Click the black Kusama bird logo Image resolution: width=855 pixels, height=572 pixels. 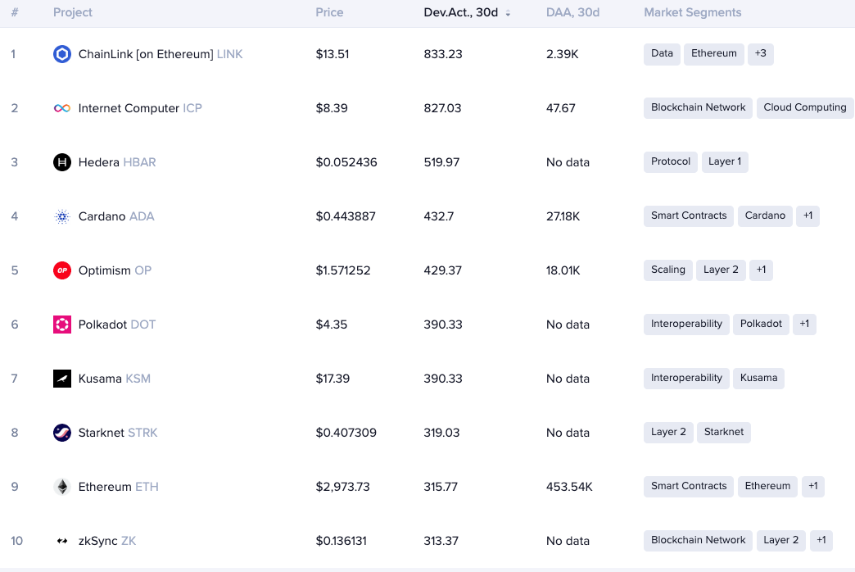point(62,379)
